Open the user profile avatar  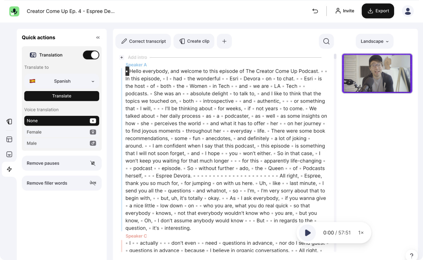(408, 11)
